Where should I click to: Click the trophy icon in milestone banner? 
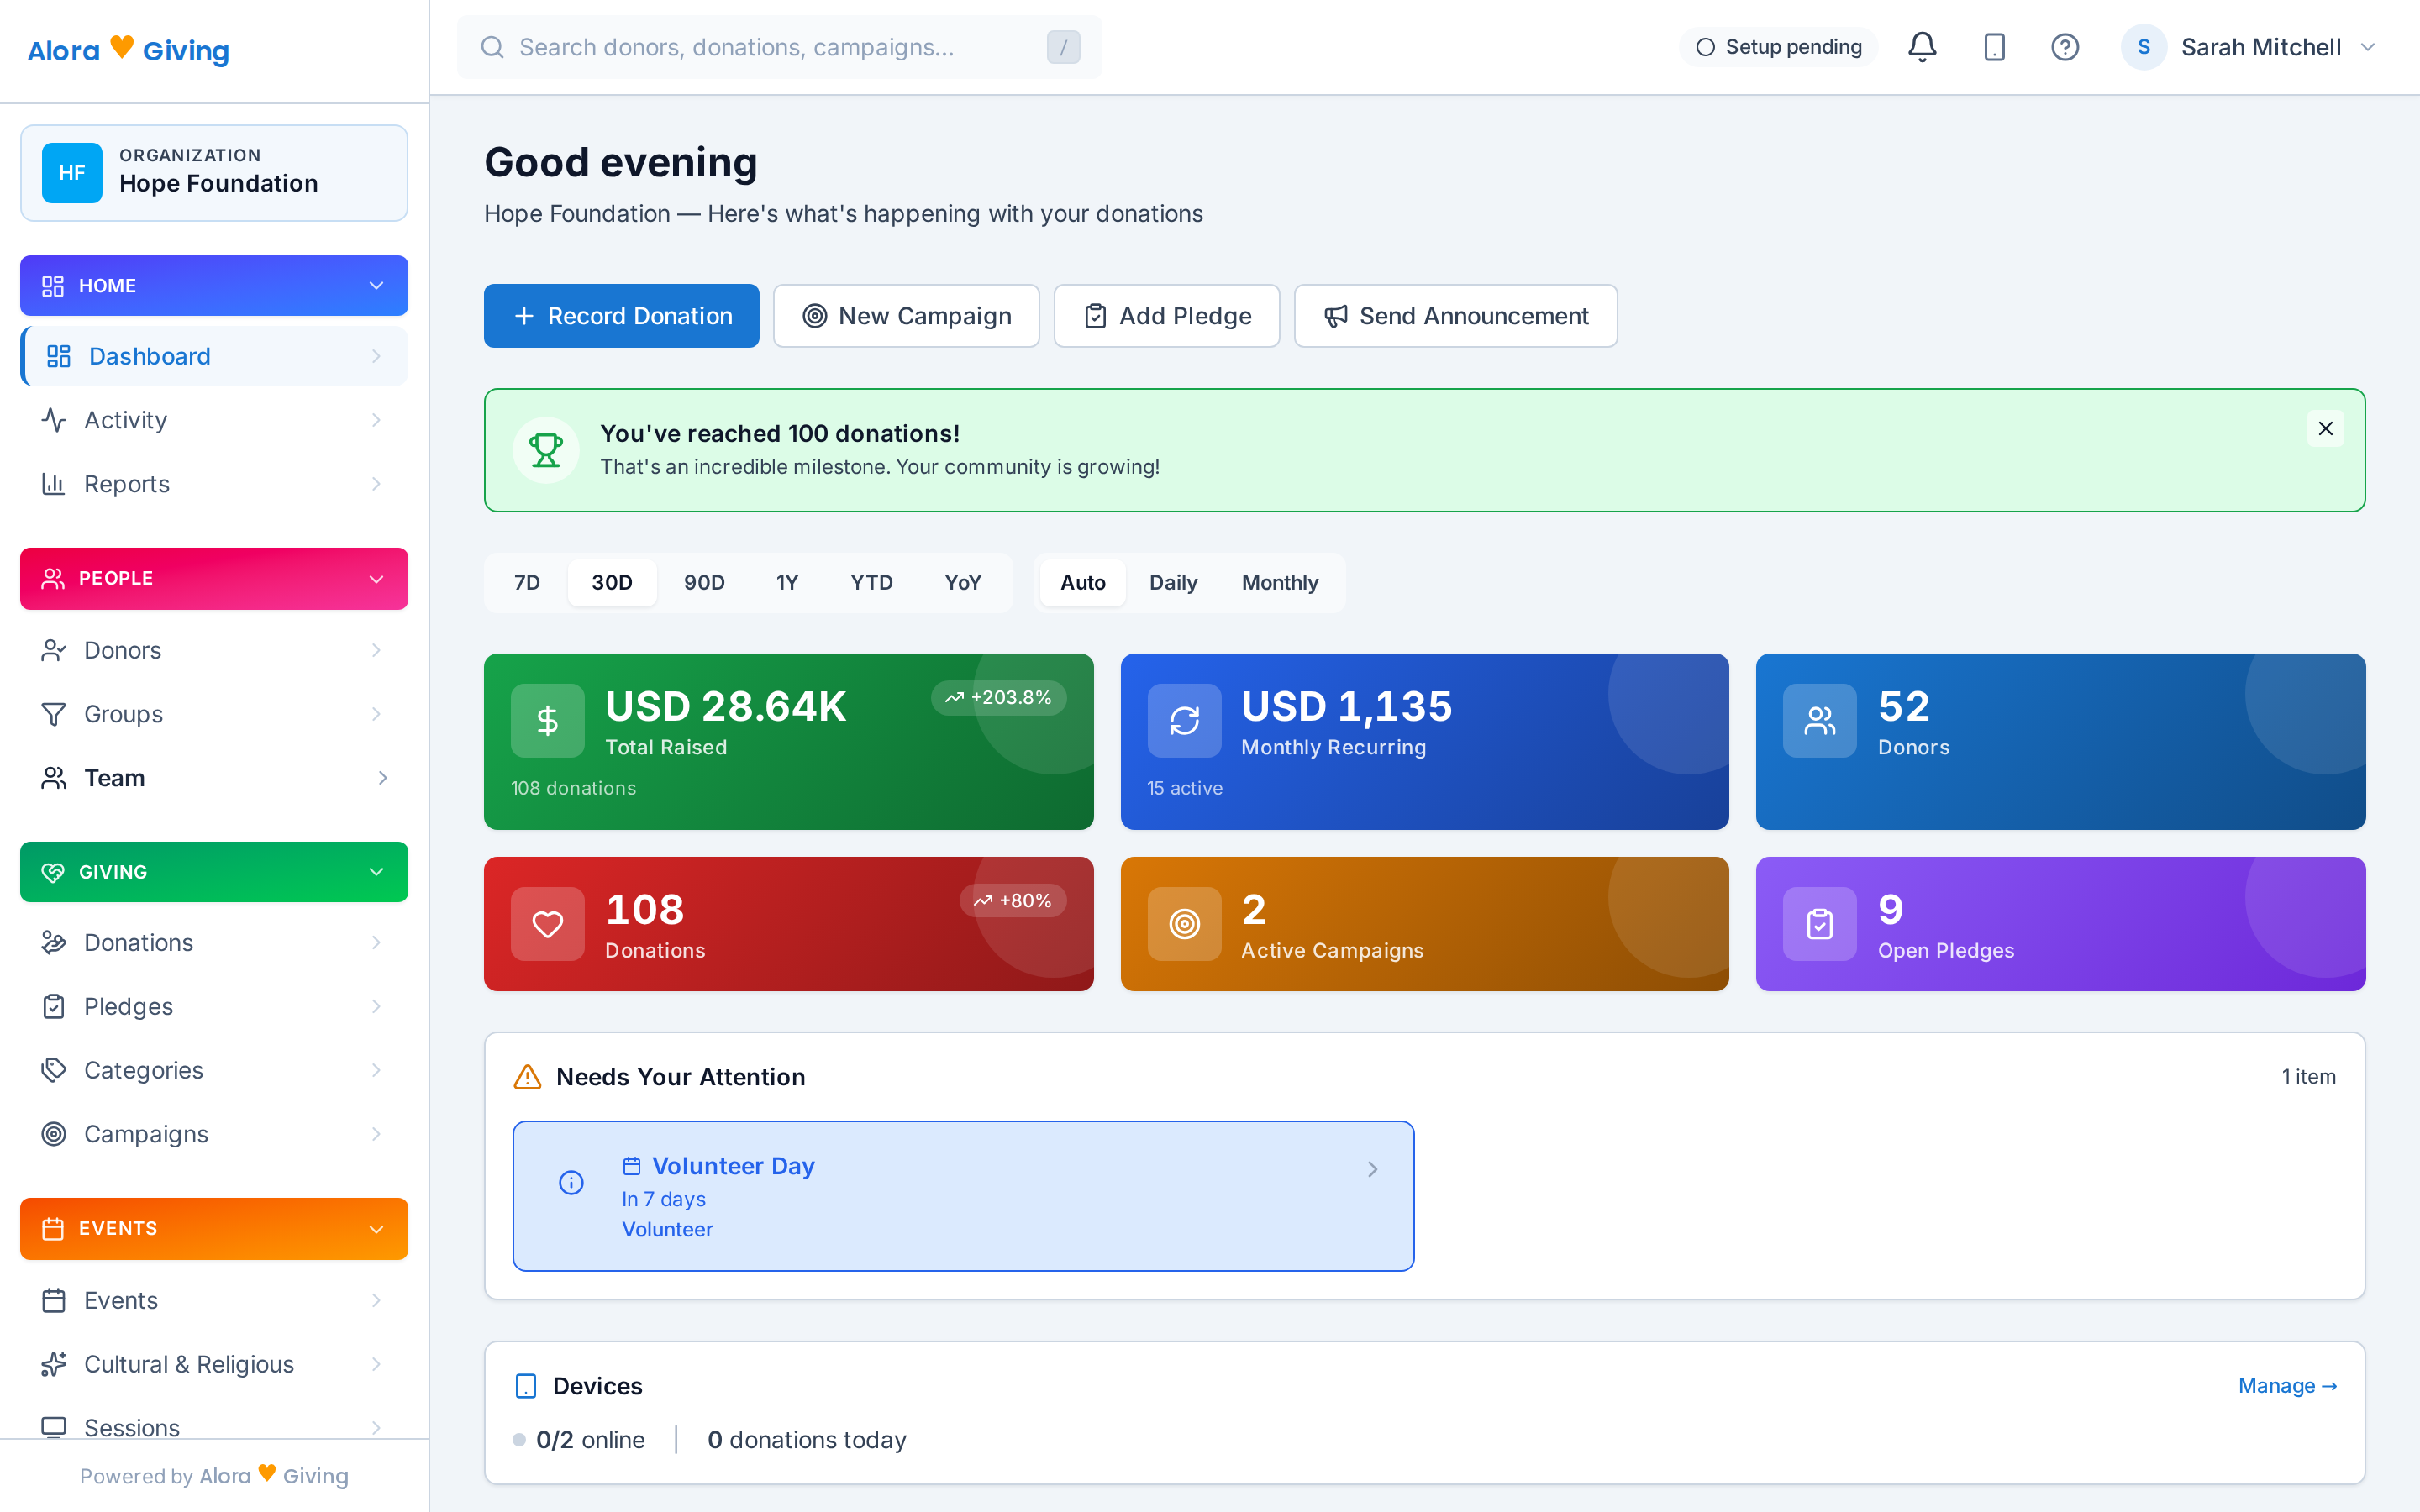click(546, 450)
